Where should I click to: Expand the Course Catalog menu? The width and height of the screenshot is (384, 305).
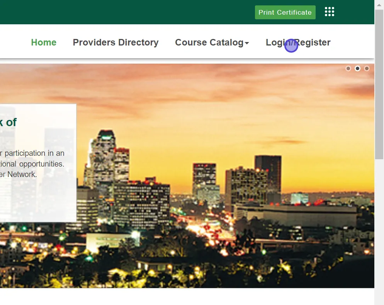[x=209, y=42]
